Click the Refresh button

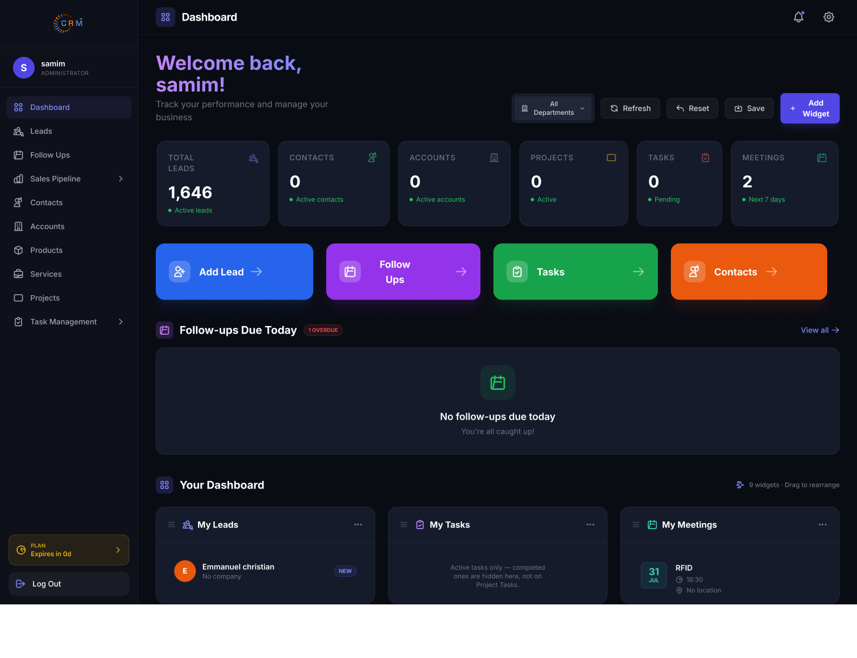coord(630,108)
